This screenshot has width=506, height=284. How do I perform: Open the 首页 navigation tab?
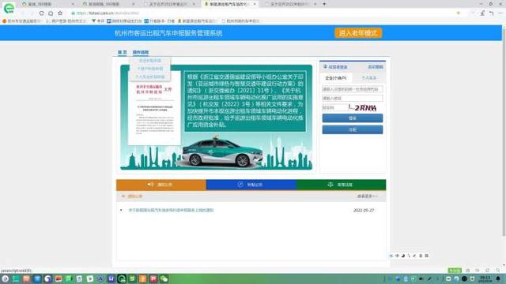pyautogui.click(x=122, y=52)
